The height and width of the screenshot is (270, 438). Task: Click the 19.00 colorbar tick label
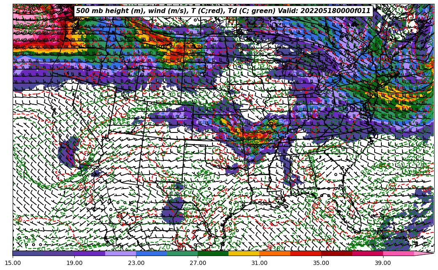click(x=75, y=263)
